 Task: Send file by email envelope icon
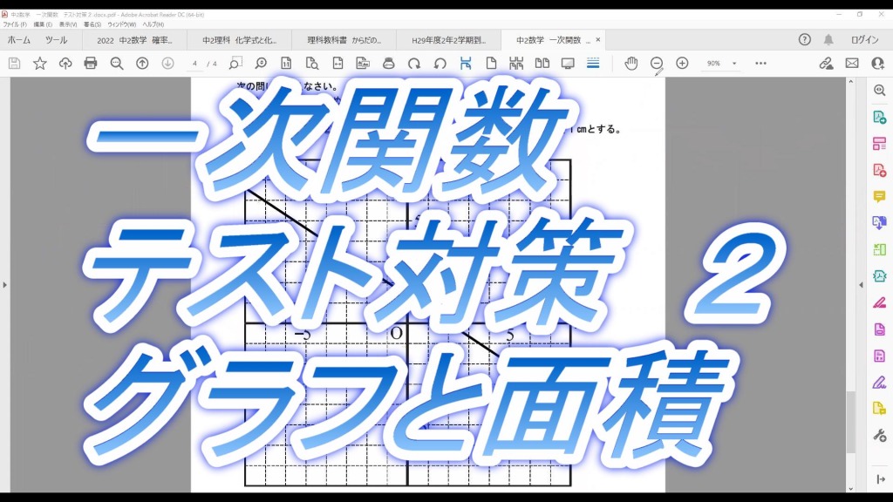[x=852, y=64]
